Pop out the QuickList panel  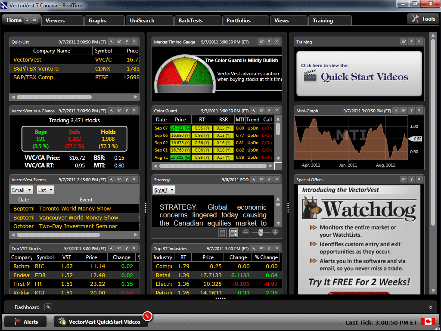[119, 42]
